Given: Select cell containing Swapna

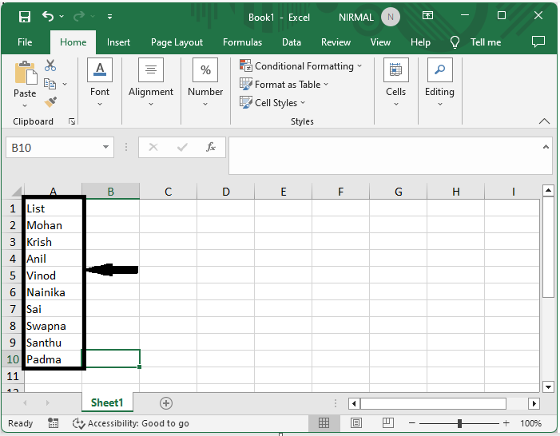Looking at the screenshot, I should [54, 326].
